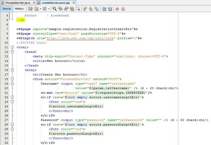Click 'sample.registration.RegistrationInsertErr' import text
This screenshot has height=145, width=211.
[x=90, y=29]
